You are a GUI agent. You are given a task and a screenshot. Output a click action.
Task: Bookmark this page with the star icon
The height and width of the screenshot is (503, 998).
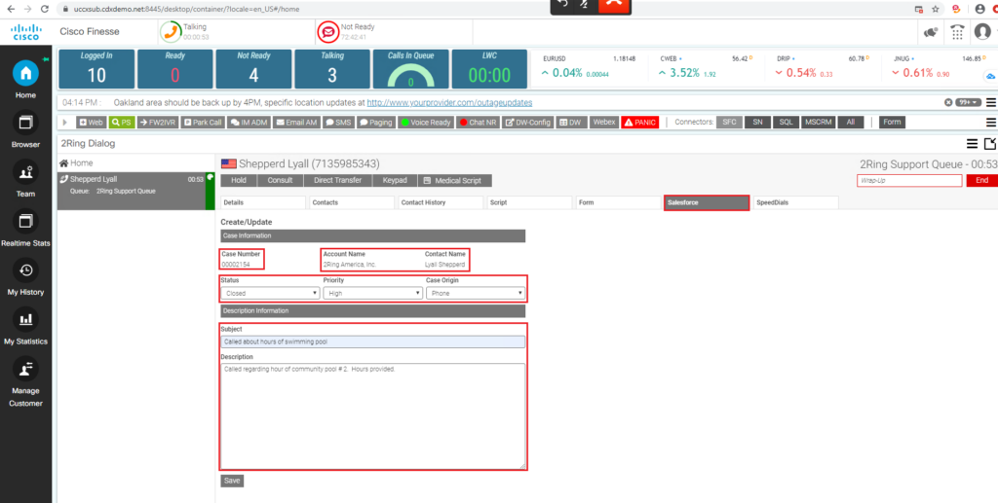tap(935, 9)
